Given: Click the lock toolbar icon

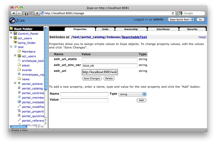Looking at the screenshot, I should [26, 13].
